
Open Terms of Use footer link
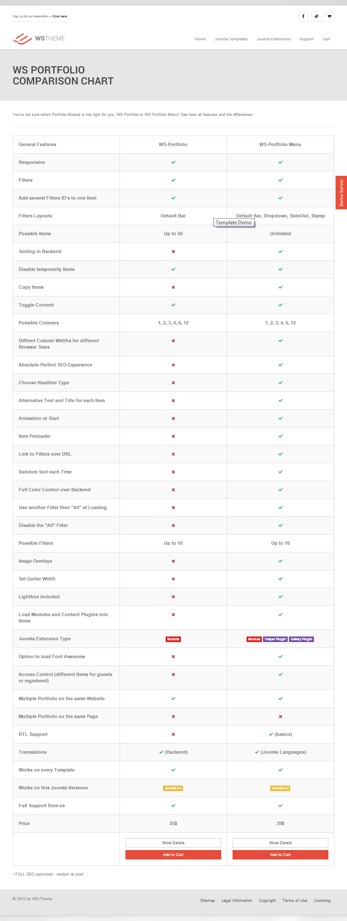[x=295, y=901]
